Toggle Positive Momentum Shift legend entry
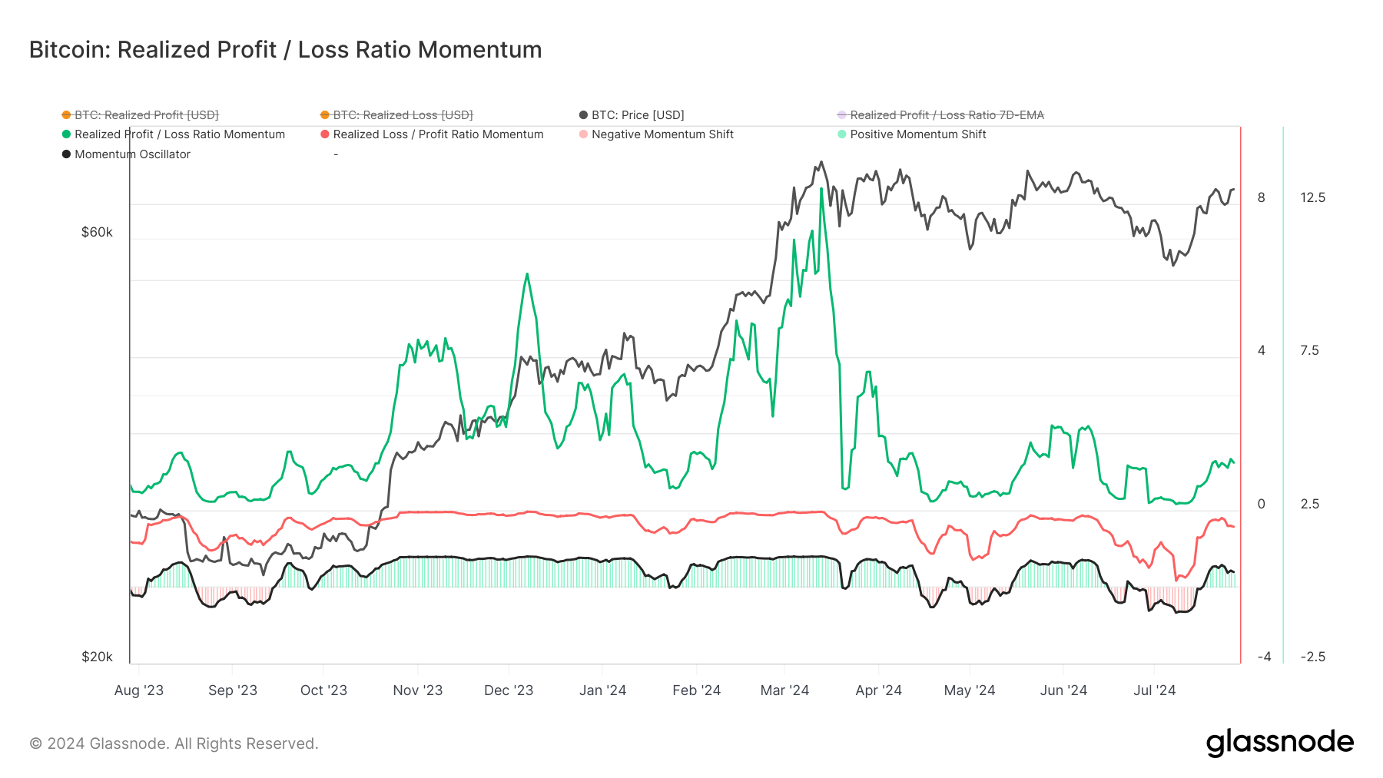Screen dimensions: 1383x778 tap(912, 134)
